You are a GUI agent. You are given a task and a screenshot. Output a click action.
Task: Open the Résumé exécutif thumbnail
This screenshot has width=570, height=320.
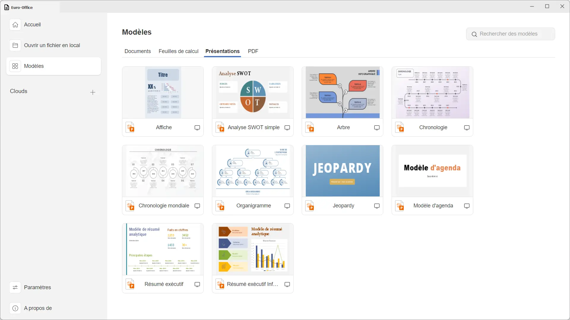[163, 249]
